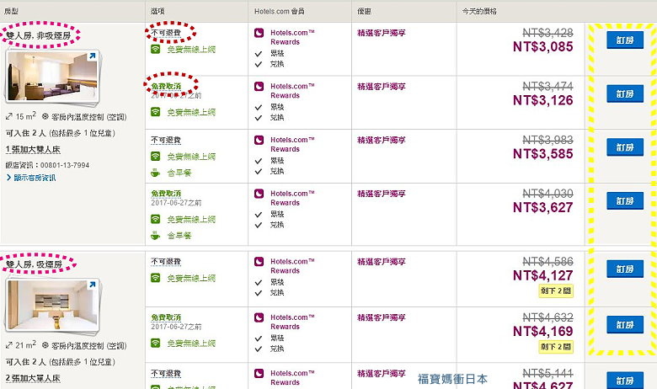Open 免費取消 policy in the NT$3,126 row
The width and height of the screenshot is (657, 389).
(166, 86)
